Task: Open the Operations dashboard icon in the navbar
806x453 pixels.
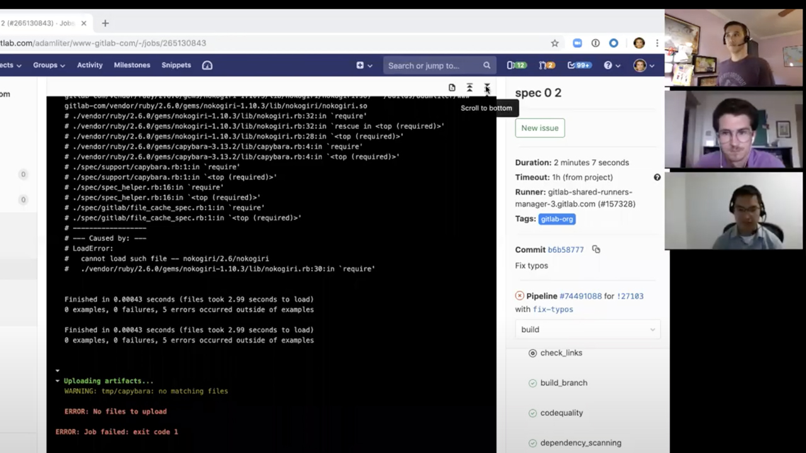Action: (207, 65)
